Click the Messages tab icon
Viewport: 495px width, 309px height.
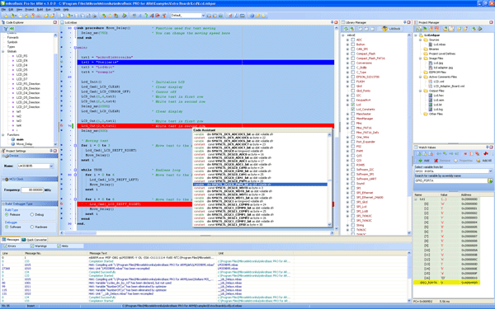pyautogui.click(x=4, y=240)
